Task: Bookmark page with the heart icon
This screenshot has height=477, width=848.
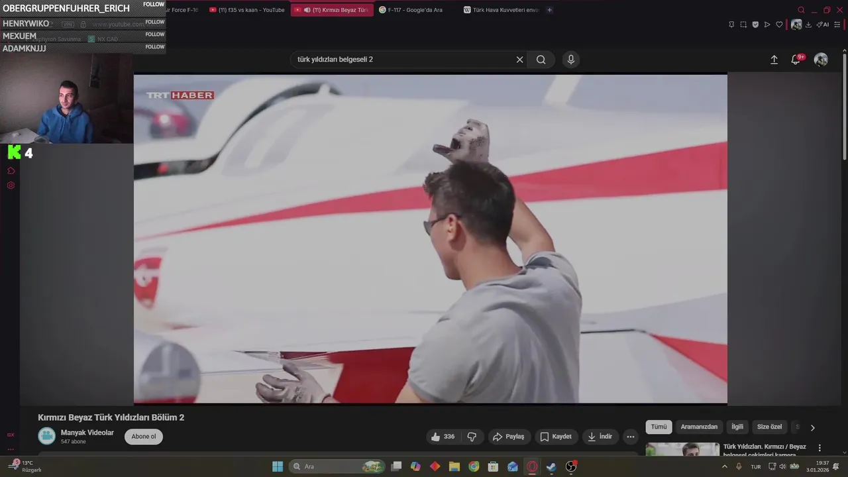Action: pos(779,25)
